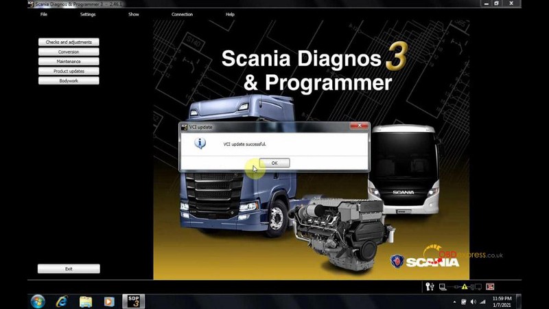549x309 pixels.
Task: Click the network signal tray icon
Action: point(483,301)
